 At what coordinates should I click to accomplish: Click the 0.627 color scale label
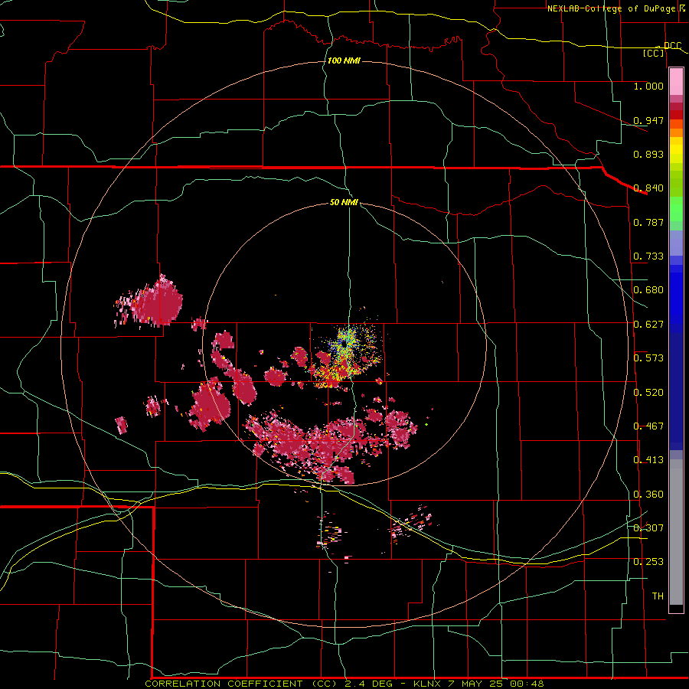648,325
